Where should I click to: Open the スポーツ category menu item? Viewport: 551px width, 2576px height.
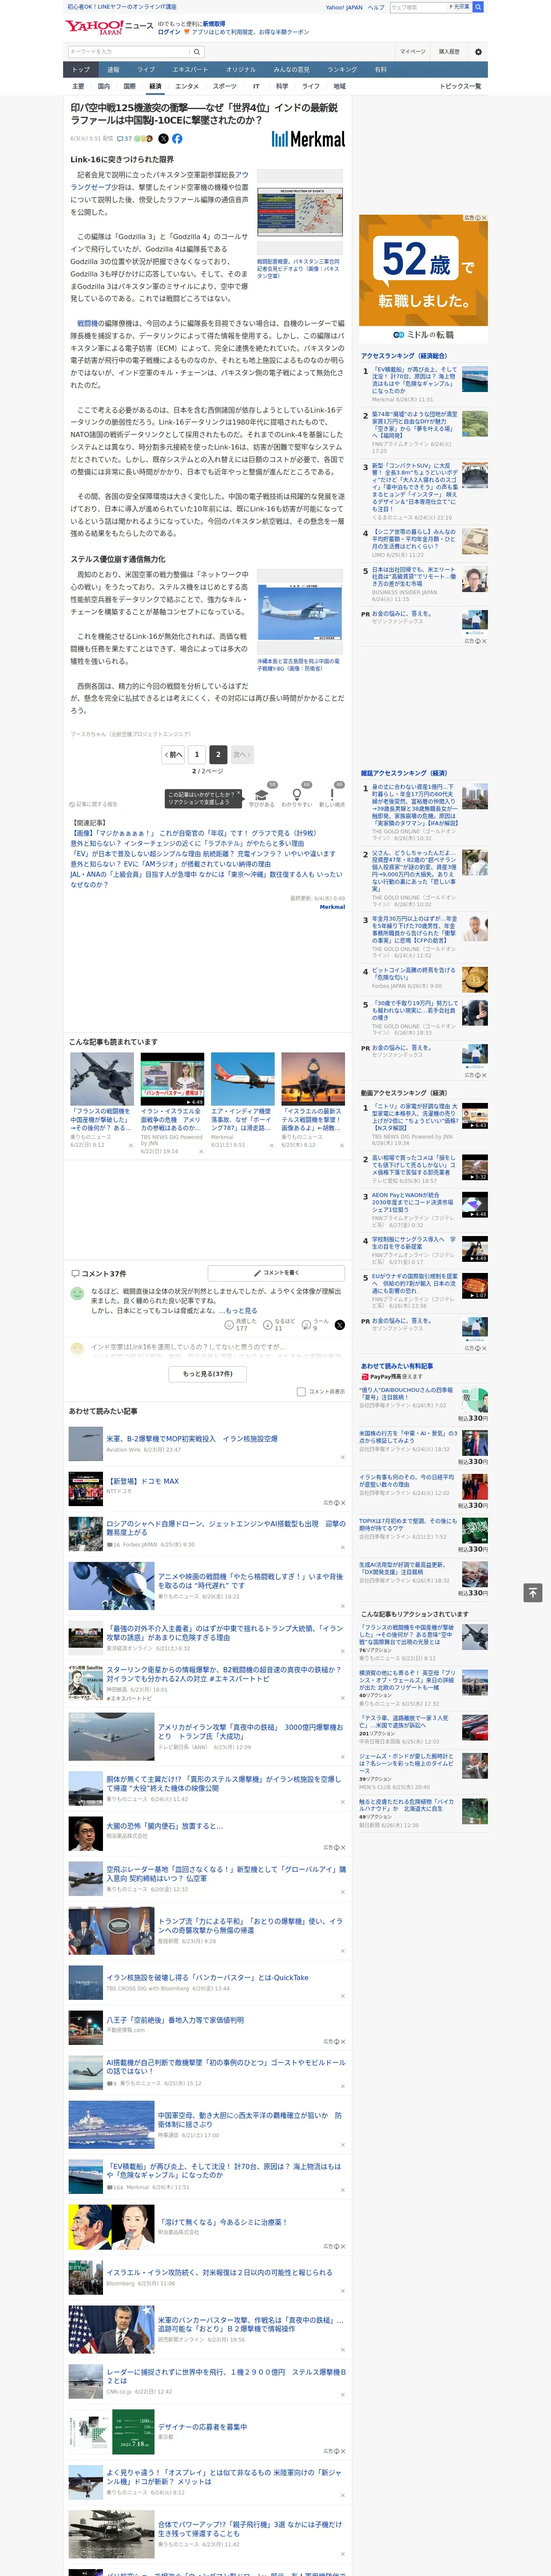point(225,86)
